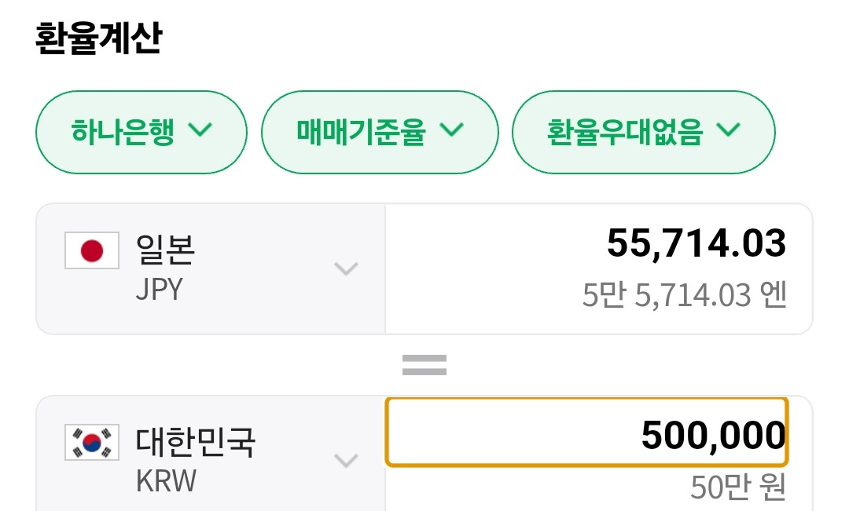
Task: Click the green chevron inside the 매매기준율 pill
Action: (x=451, y=130)
